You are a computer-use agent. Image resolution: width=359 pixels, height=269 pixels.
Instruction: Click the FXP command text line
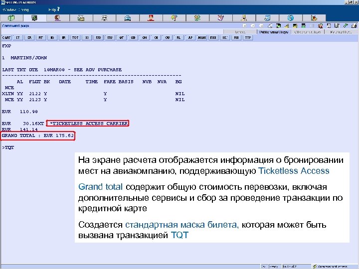6,46
